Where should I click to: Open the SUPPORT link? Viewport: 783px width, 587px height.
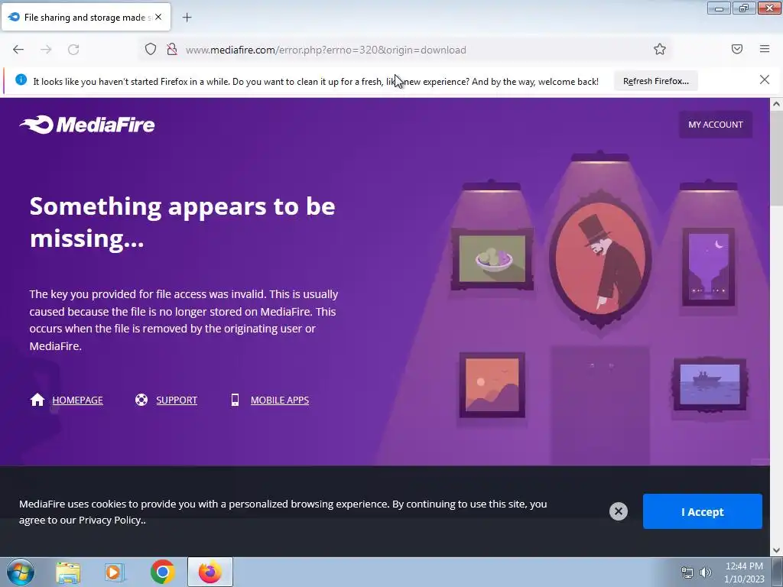[177, 401]
